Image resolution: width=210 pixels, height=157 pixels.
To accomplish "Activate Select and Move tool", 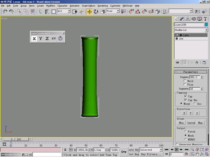I will pos(89,12).
